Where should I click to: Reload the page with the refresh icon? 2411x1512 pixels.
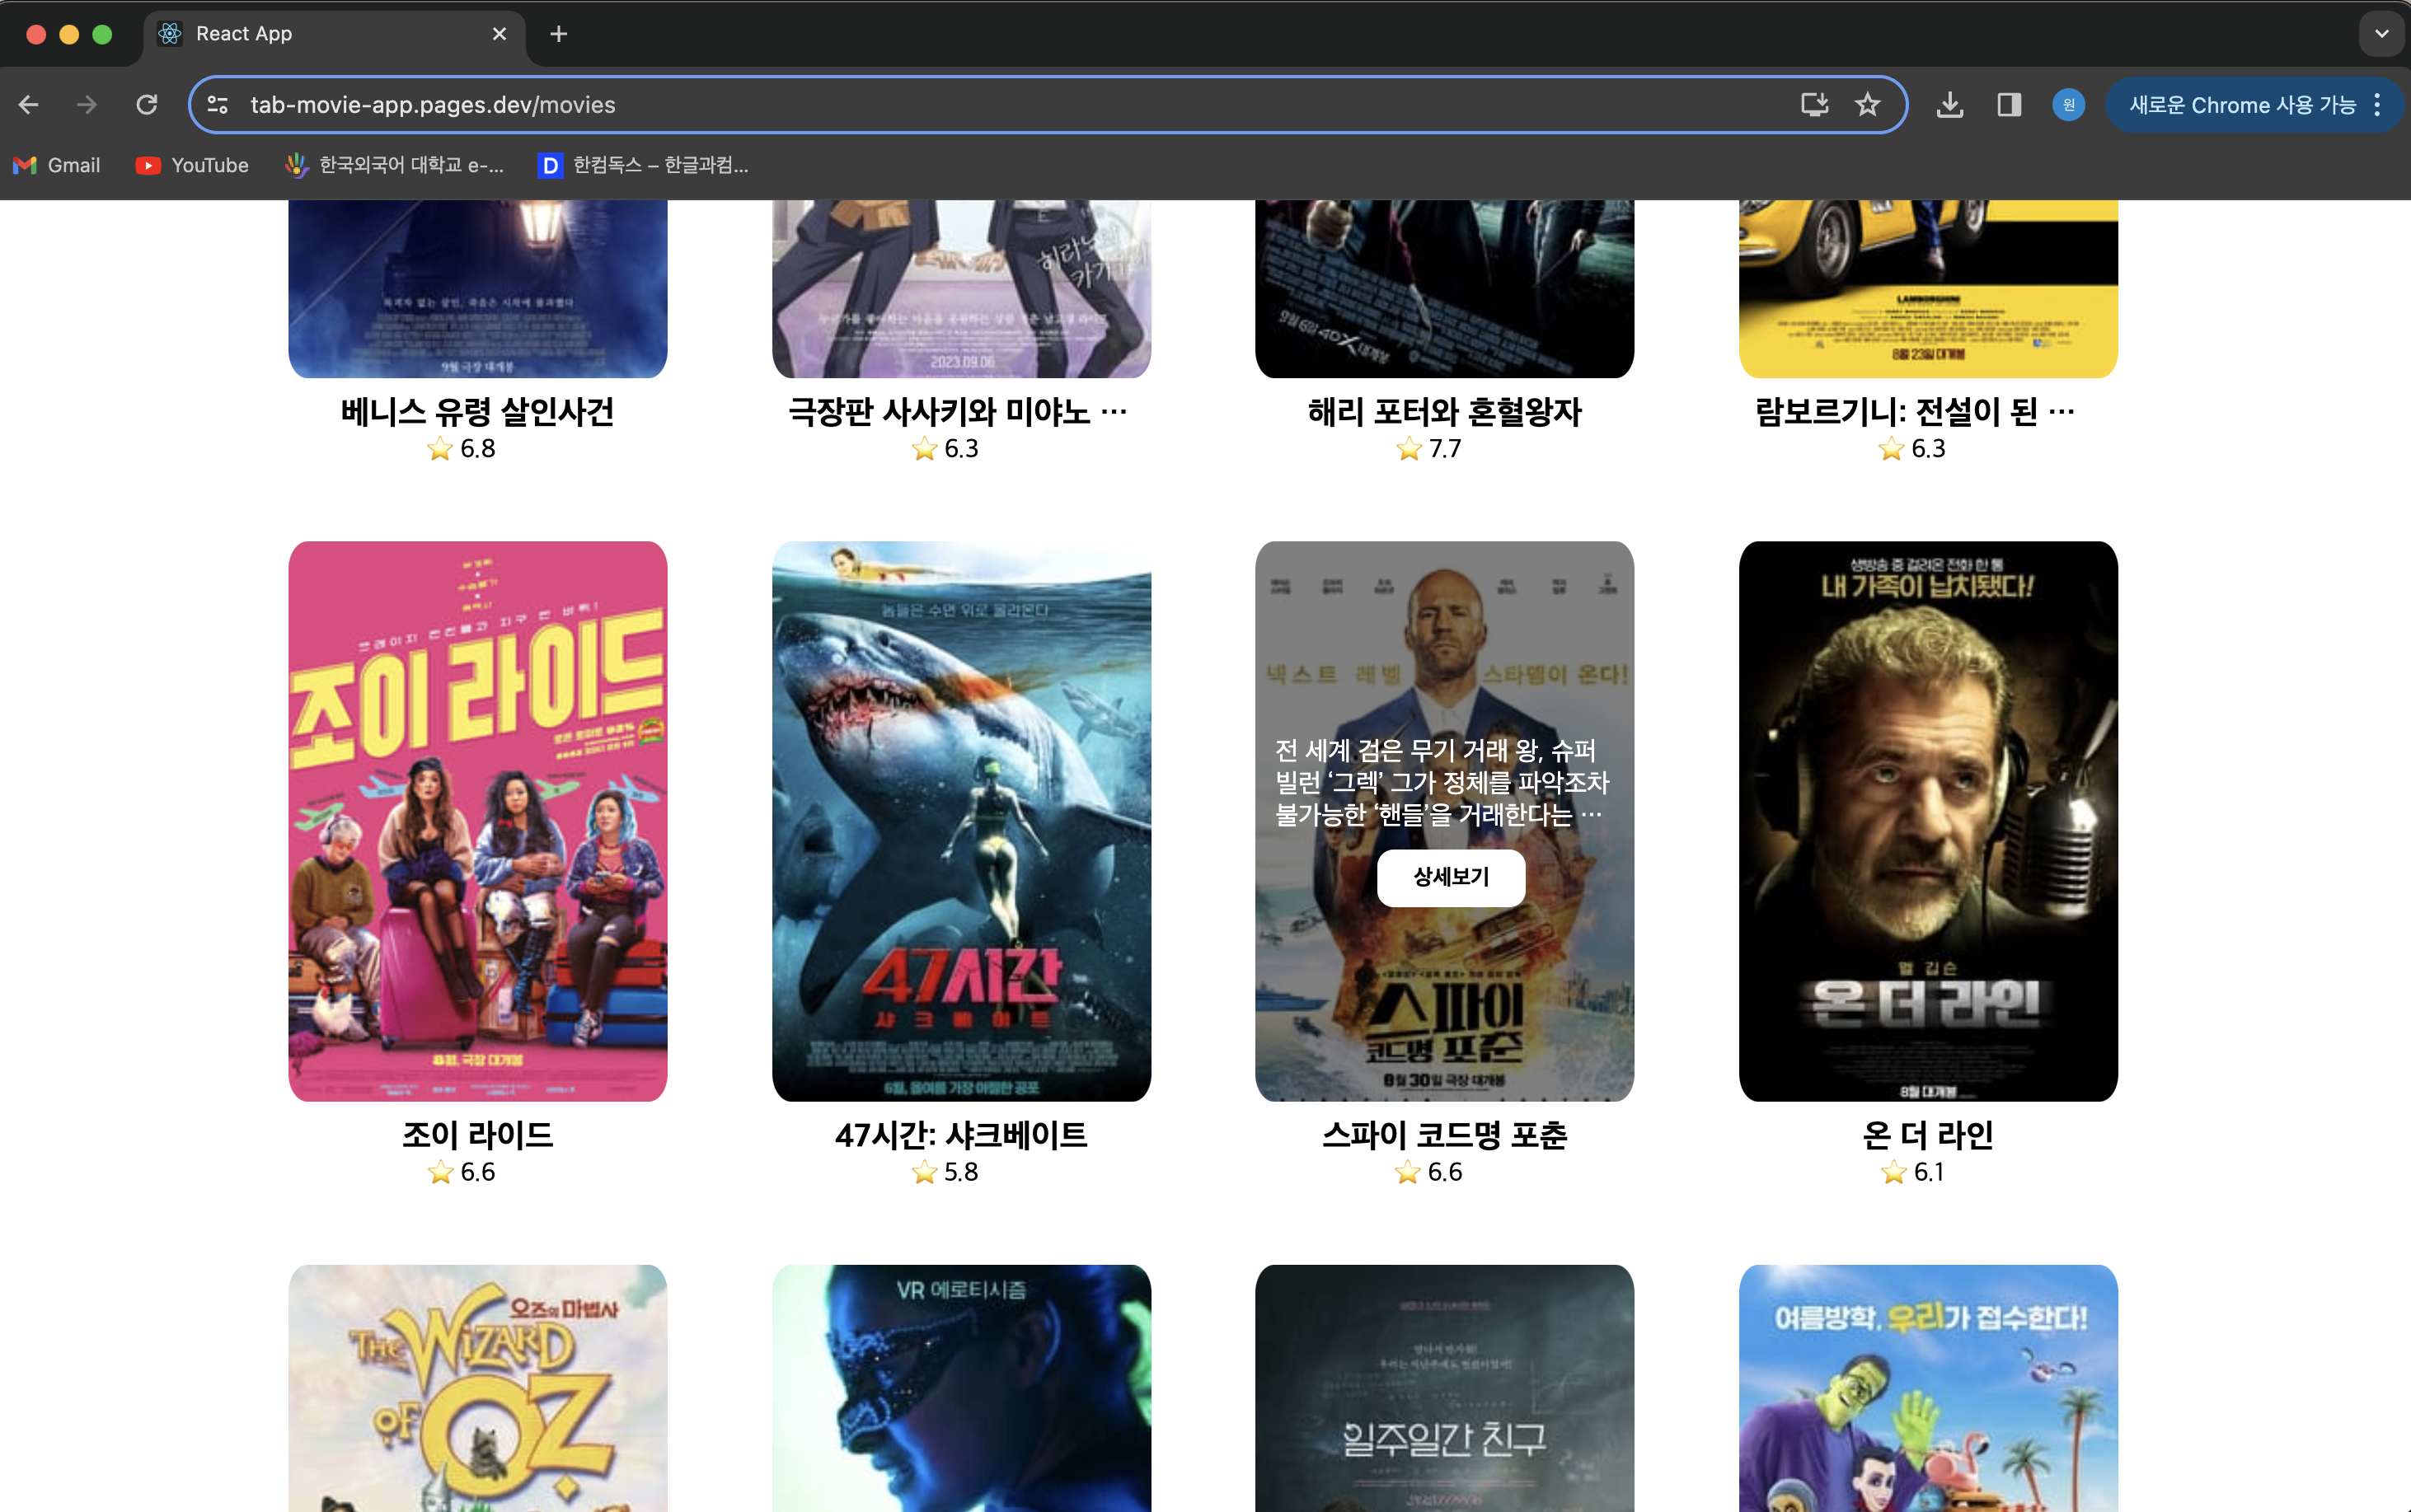pos(147,104)
